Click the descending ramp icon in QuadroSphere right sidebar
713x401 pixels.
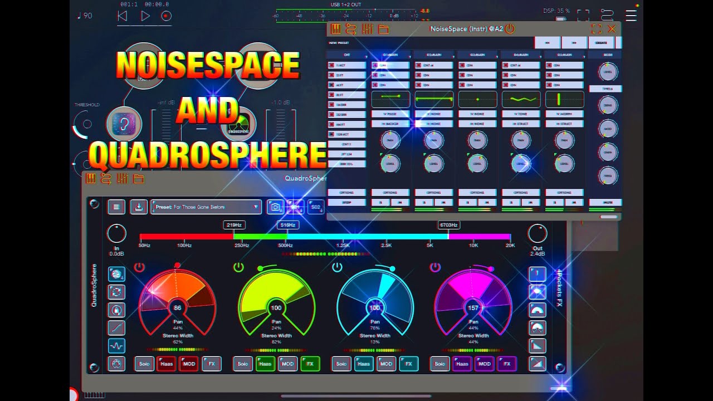538,346
